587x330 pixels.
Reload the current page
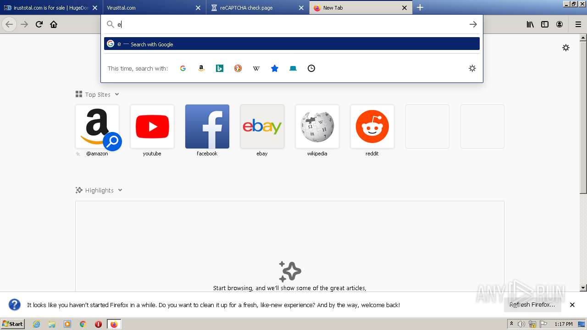pyautogui.click(x=39, y=24)
